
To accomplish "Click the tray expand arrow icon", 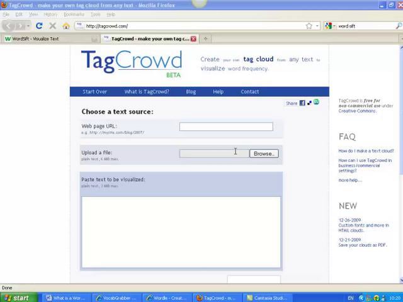I will [361, 298].
